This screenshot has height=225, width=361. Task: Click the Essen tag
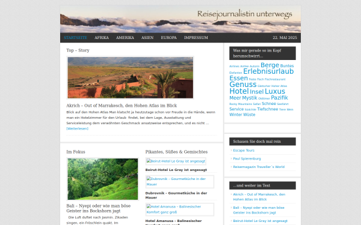(x=238, y=78)
